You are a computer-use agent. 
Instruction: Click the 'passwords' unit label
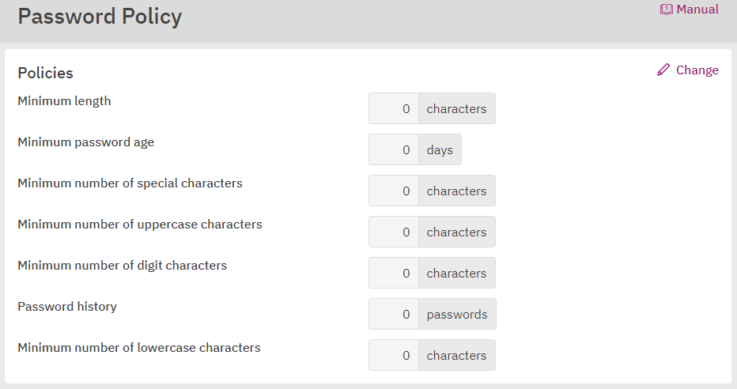(x=457, y=315)
